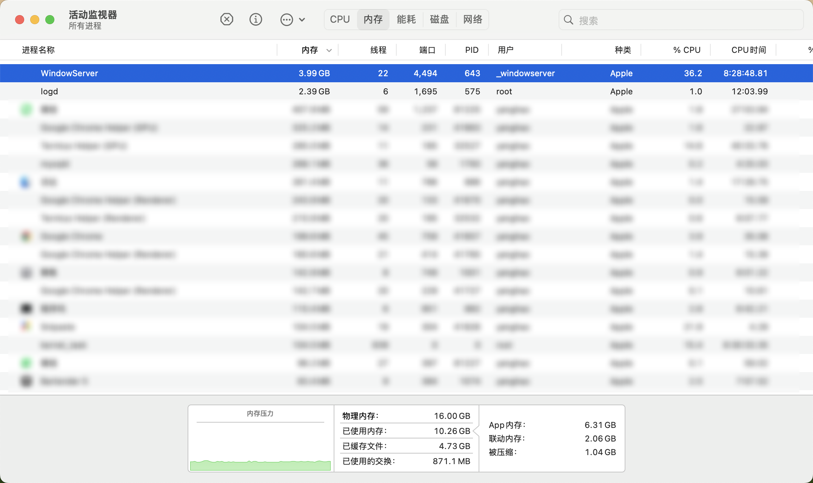Sort by % CPU column header
813x483 pixels.
pos(687,50)
